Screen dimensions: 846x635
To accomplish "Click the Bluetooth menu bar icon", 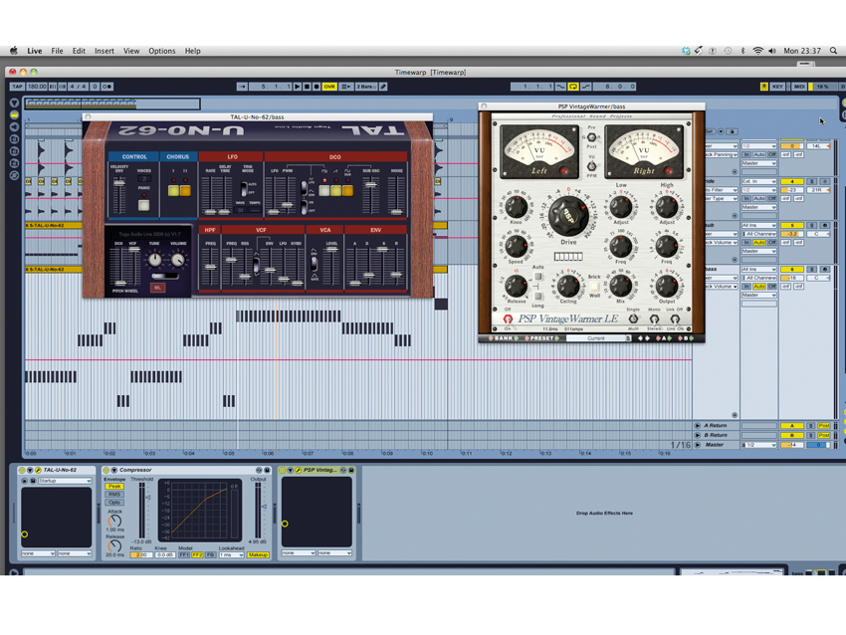I will (742, 51).
